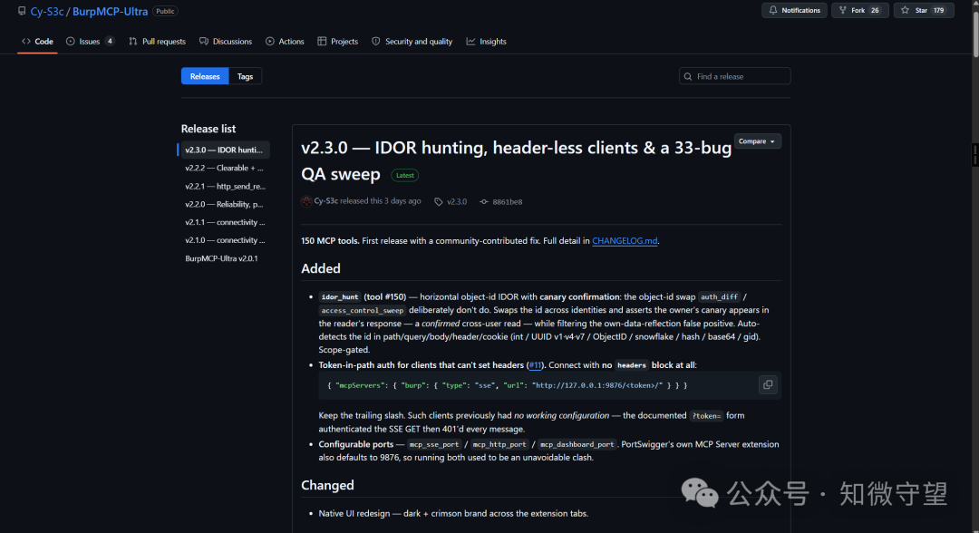The image size is (979, 533).
Task: Open the Projects tab
Action: pos(338,41)
